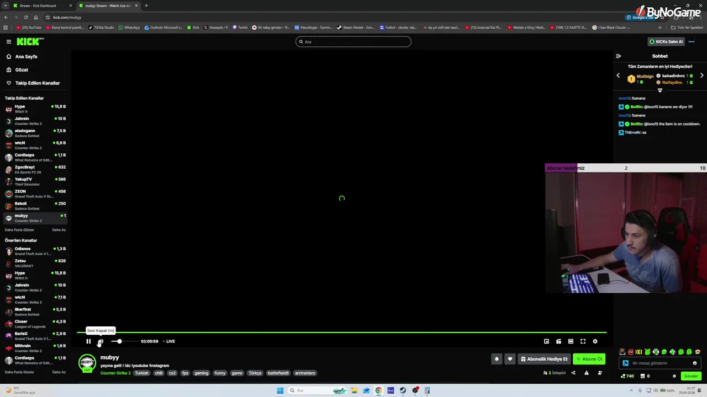Open the KICKs balance showing 740
The width and height of the screenshot is (707, 397).
[627, 376]
